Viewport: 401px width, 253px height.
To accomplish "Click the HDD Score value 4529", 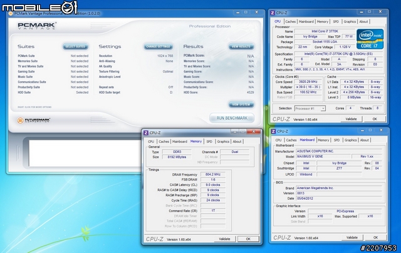I will point(251,92).
